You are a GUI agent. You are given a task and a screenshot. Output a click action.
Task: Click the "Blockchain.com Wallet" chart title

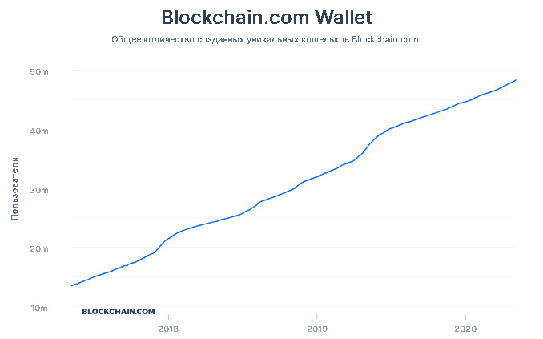[x=267, y=17]
